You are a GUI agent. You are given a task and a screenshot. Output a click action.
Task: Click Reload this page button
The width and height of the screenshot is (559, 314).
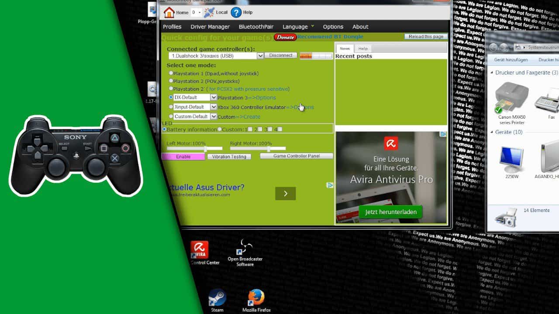pos(426,37)
